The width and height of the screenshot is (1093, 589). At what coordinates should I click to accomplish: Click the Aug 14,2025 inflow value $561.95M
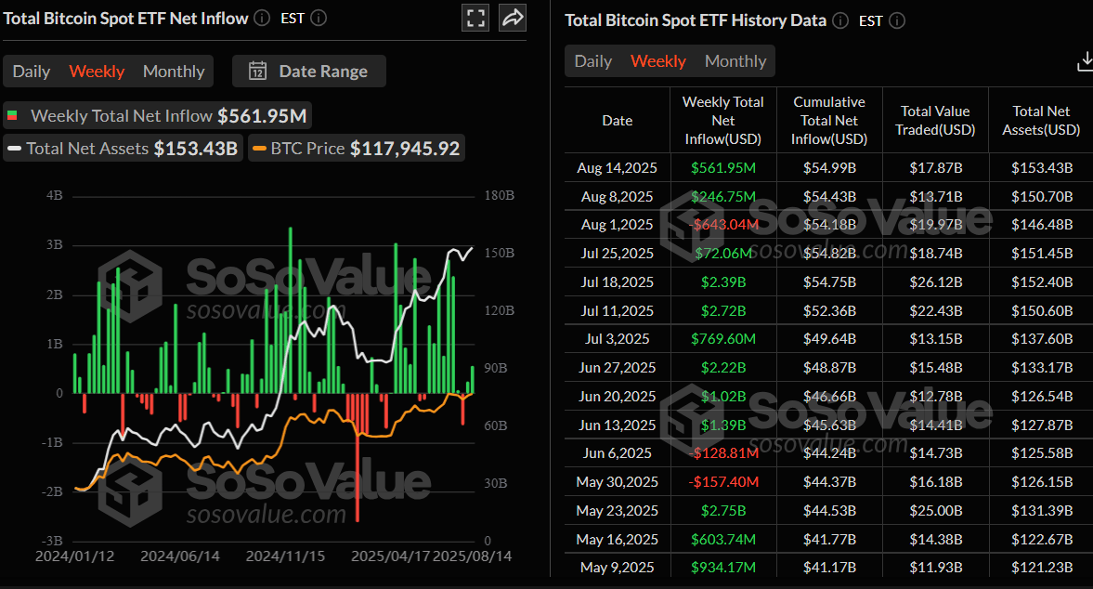(722, 167)
